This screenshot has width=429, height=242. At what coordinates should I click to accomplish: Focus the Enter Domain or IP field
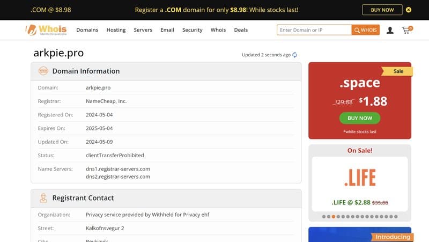point(314,30)
